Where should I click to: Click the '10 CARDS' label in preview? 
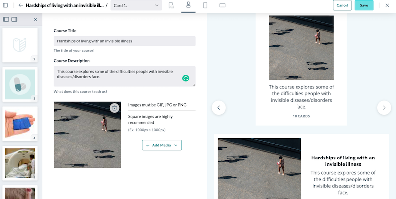pos(301,116)
